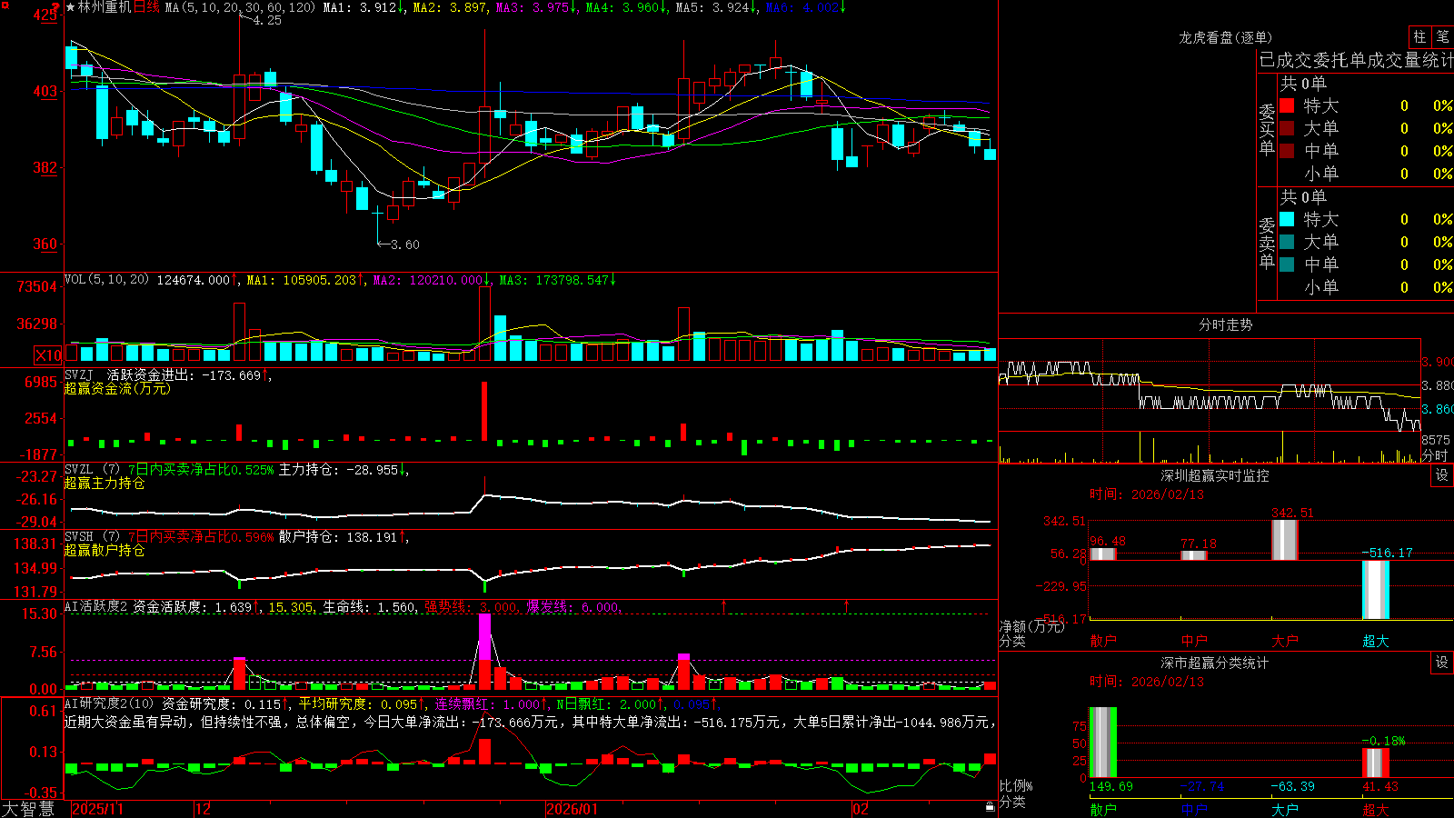Screen dimensions: 1454x818
Task: Click the cyan 特大 sell order swatch
Action: click(x=1287, y=219)
